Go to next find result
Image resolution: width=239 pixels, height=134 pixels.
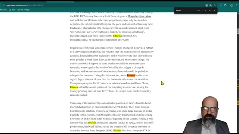(x=210, y=10)
